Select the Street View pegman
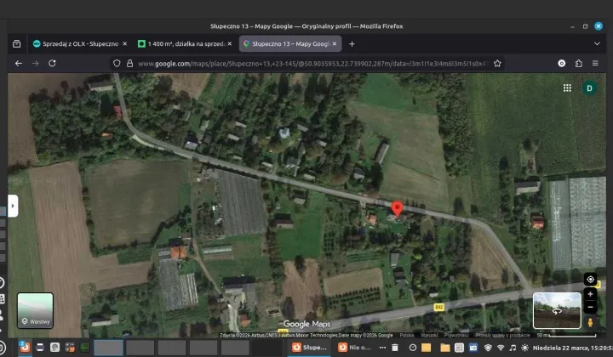Image resolution: width=613 pixels, height=357 pixels. (x=590, y=322)
